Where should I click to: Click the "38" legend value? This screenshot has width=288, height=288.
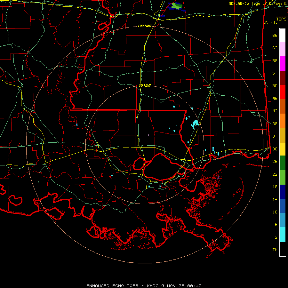pos(275,124)
